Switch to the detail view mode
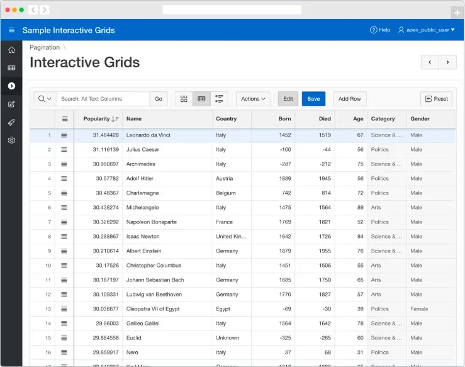Viewport: 465px width, 367px height. click(219, 99)
